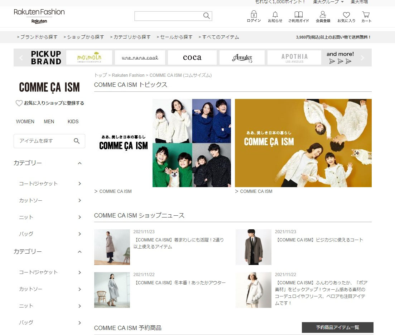Click the woman in long coat thumbnail
The width and height of the screenshot is (395, 335).
(112, 247)
